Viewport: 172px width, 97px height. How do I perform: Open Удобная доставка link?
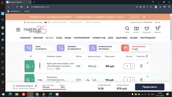point(59,22)
